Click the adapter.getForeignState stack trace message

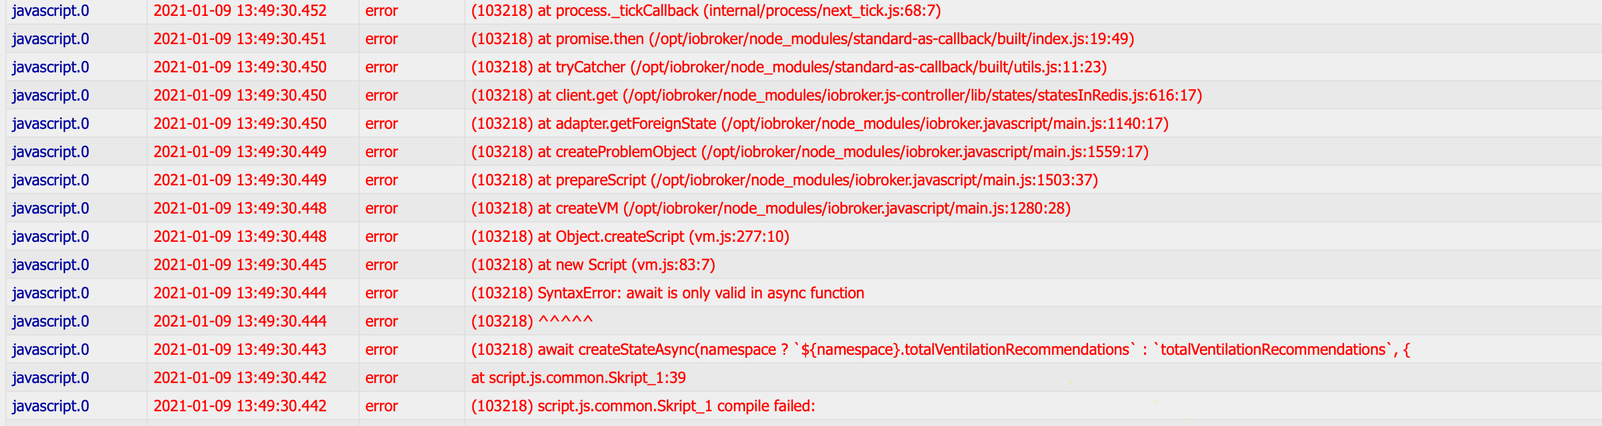[x=819, y=124]
